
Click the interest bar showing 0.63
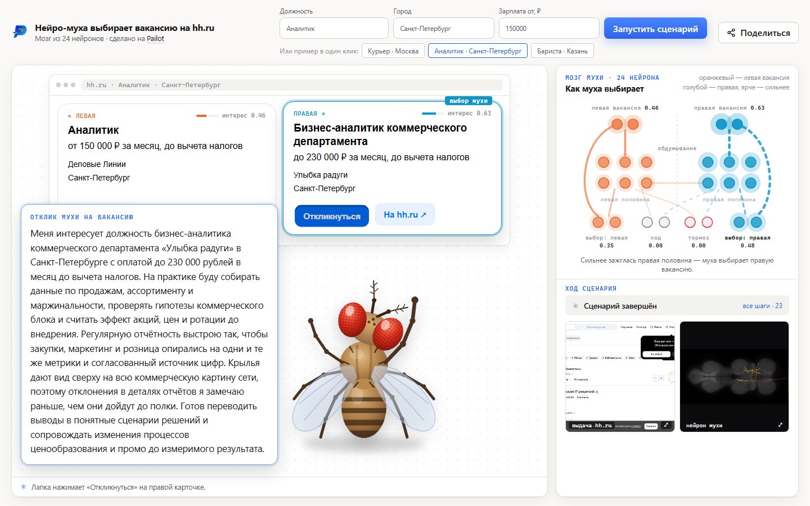(x=433, y=114)
